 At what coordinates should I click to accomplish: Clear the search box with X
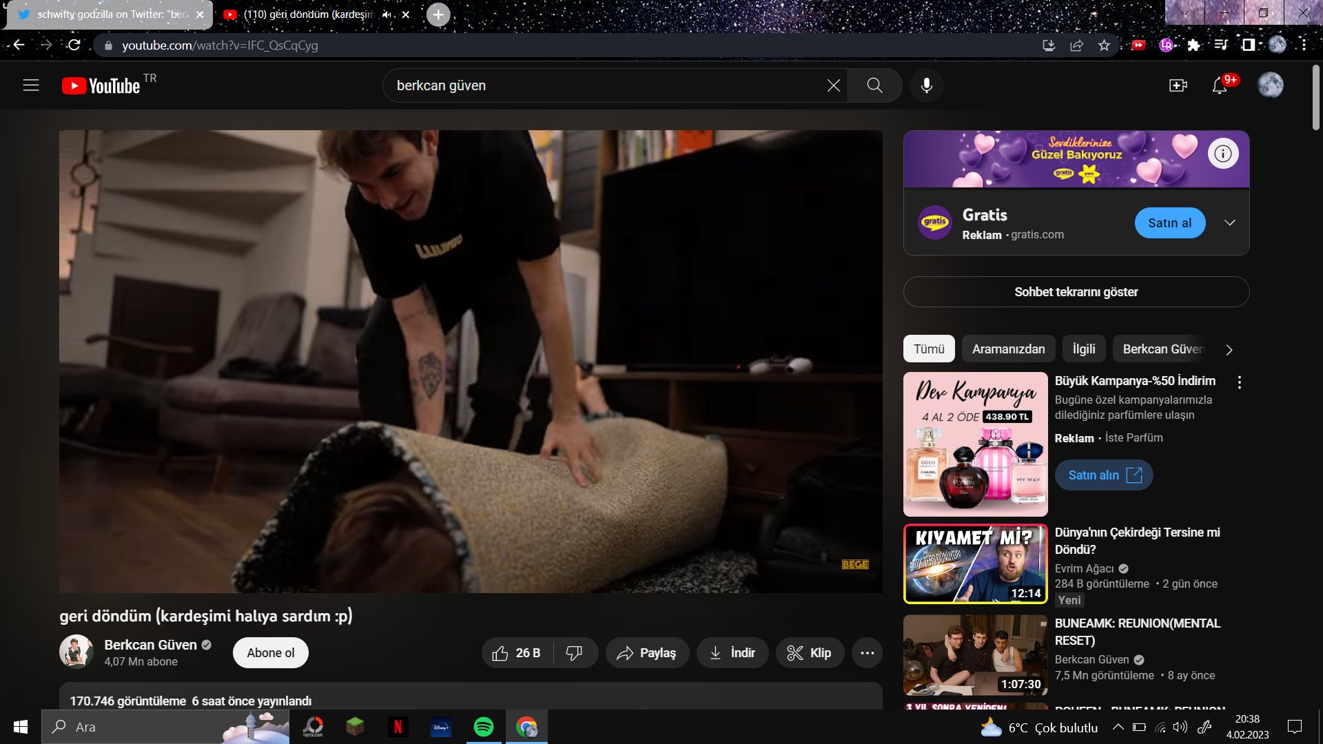tap(833, 85)
